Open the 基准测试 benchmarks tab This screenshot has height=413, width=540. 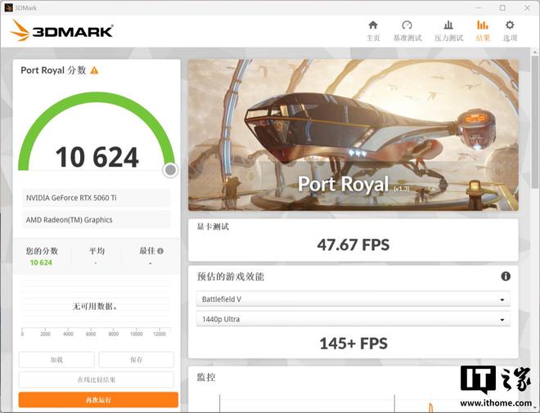click(407, 31)
